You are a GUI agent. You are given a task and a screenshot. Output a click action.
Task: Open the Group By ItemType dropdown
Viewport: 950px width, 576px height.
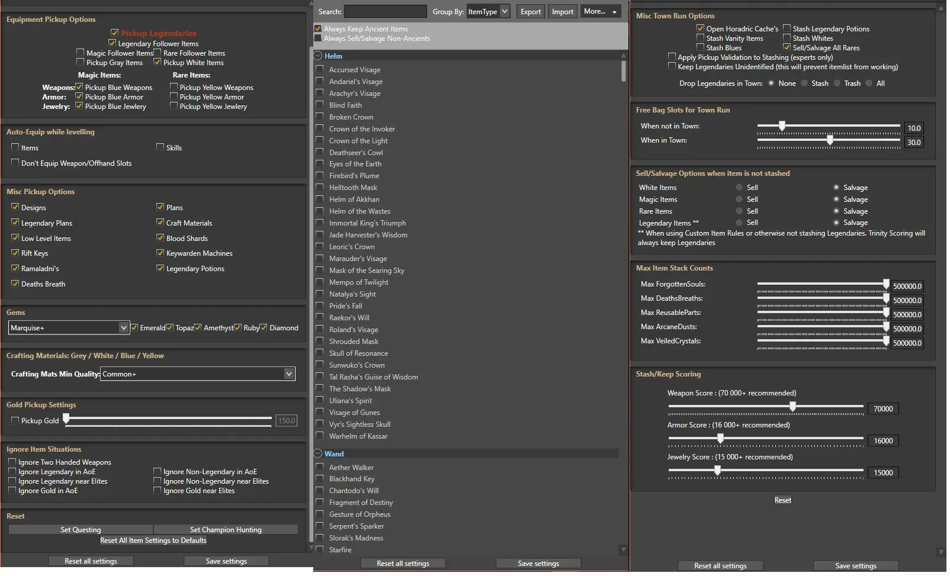coord(504,12)
